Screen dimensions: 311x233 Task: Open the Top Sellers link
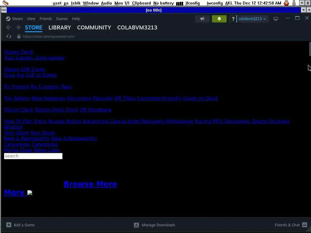[x=17, y=98]
